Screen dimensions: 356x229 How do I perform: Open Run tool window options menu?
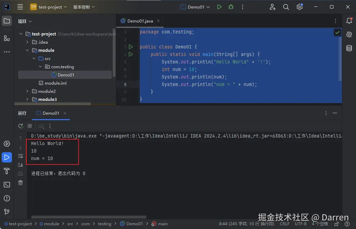click(x=326, y=113)
